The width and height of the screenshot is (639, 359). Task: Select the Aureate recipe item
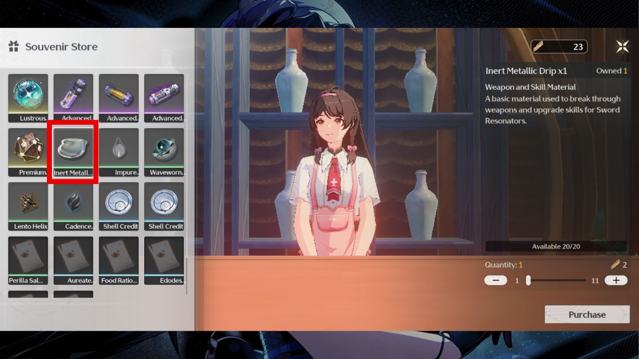(73, 260)
